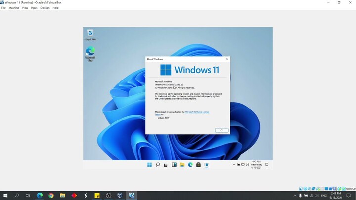Open VirtualBox Manager on the host taskbar
356x200 pixels.
coord(120,195)
